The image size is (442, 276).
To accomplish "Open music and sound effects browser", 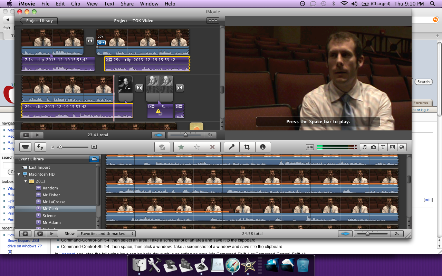I will click(x=364, y=147).
